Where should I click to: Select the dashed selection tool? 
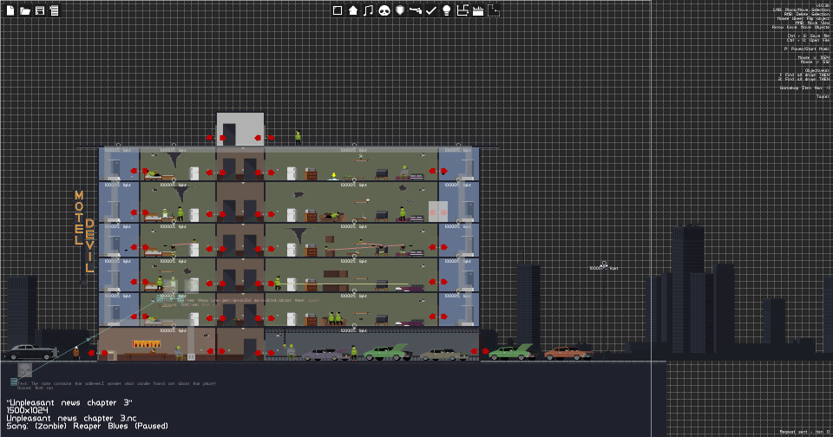point(494,10)
